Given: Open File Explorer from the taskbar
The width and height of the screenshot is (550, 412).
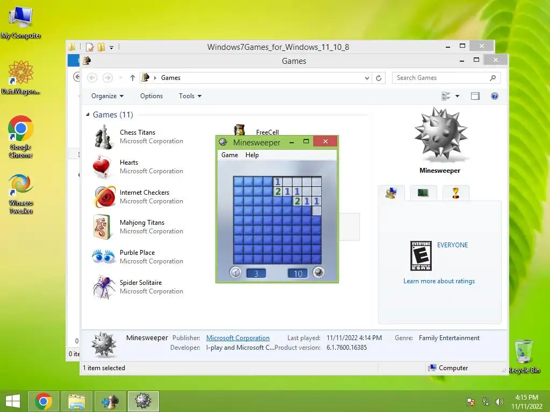Looking at the screenshot, I should point(77,401).
